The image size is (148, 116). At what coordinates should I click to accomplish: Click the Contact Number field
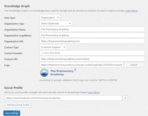point(92,53)
